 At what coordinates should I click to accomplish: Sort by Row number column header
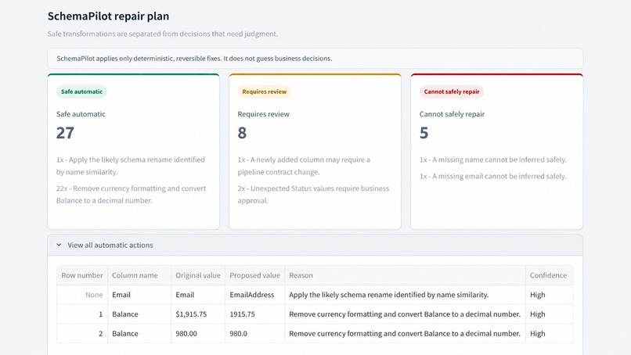point(82,275)
